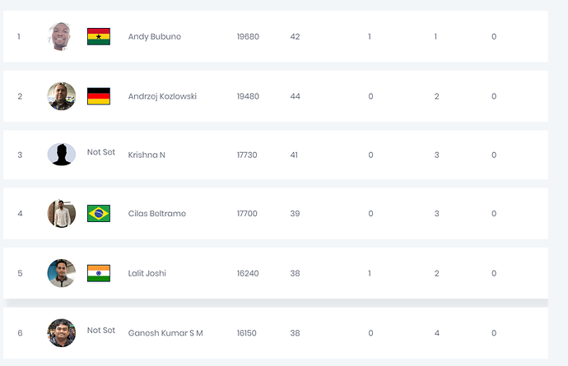Click the India flag icon

99,273
